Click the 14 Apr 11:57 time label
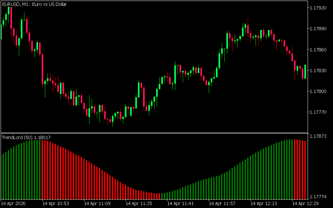 click(x=222, y=203)
